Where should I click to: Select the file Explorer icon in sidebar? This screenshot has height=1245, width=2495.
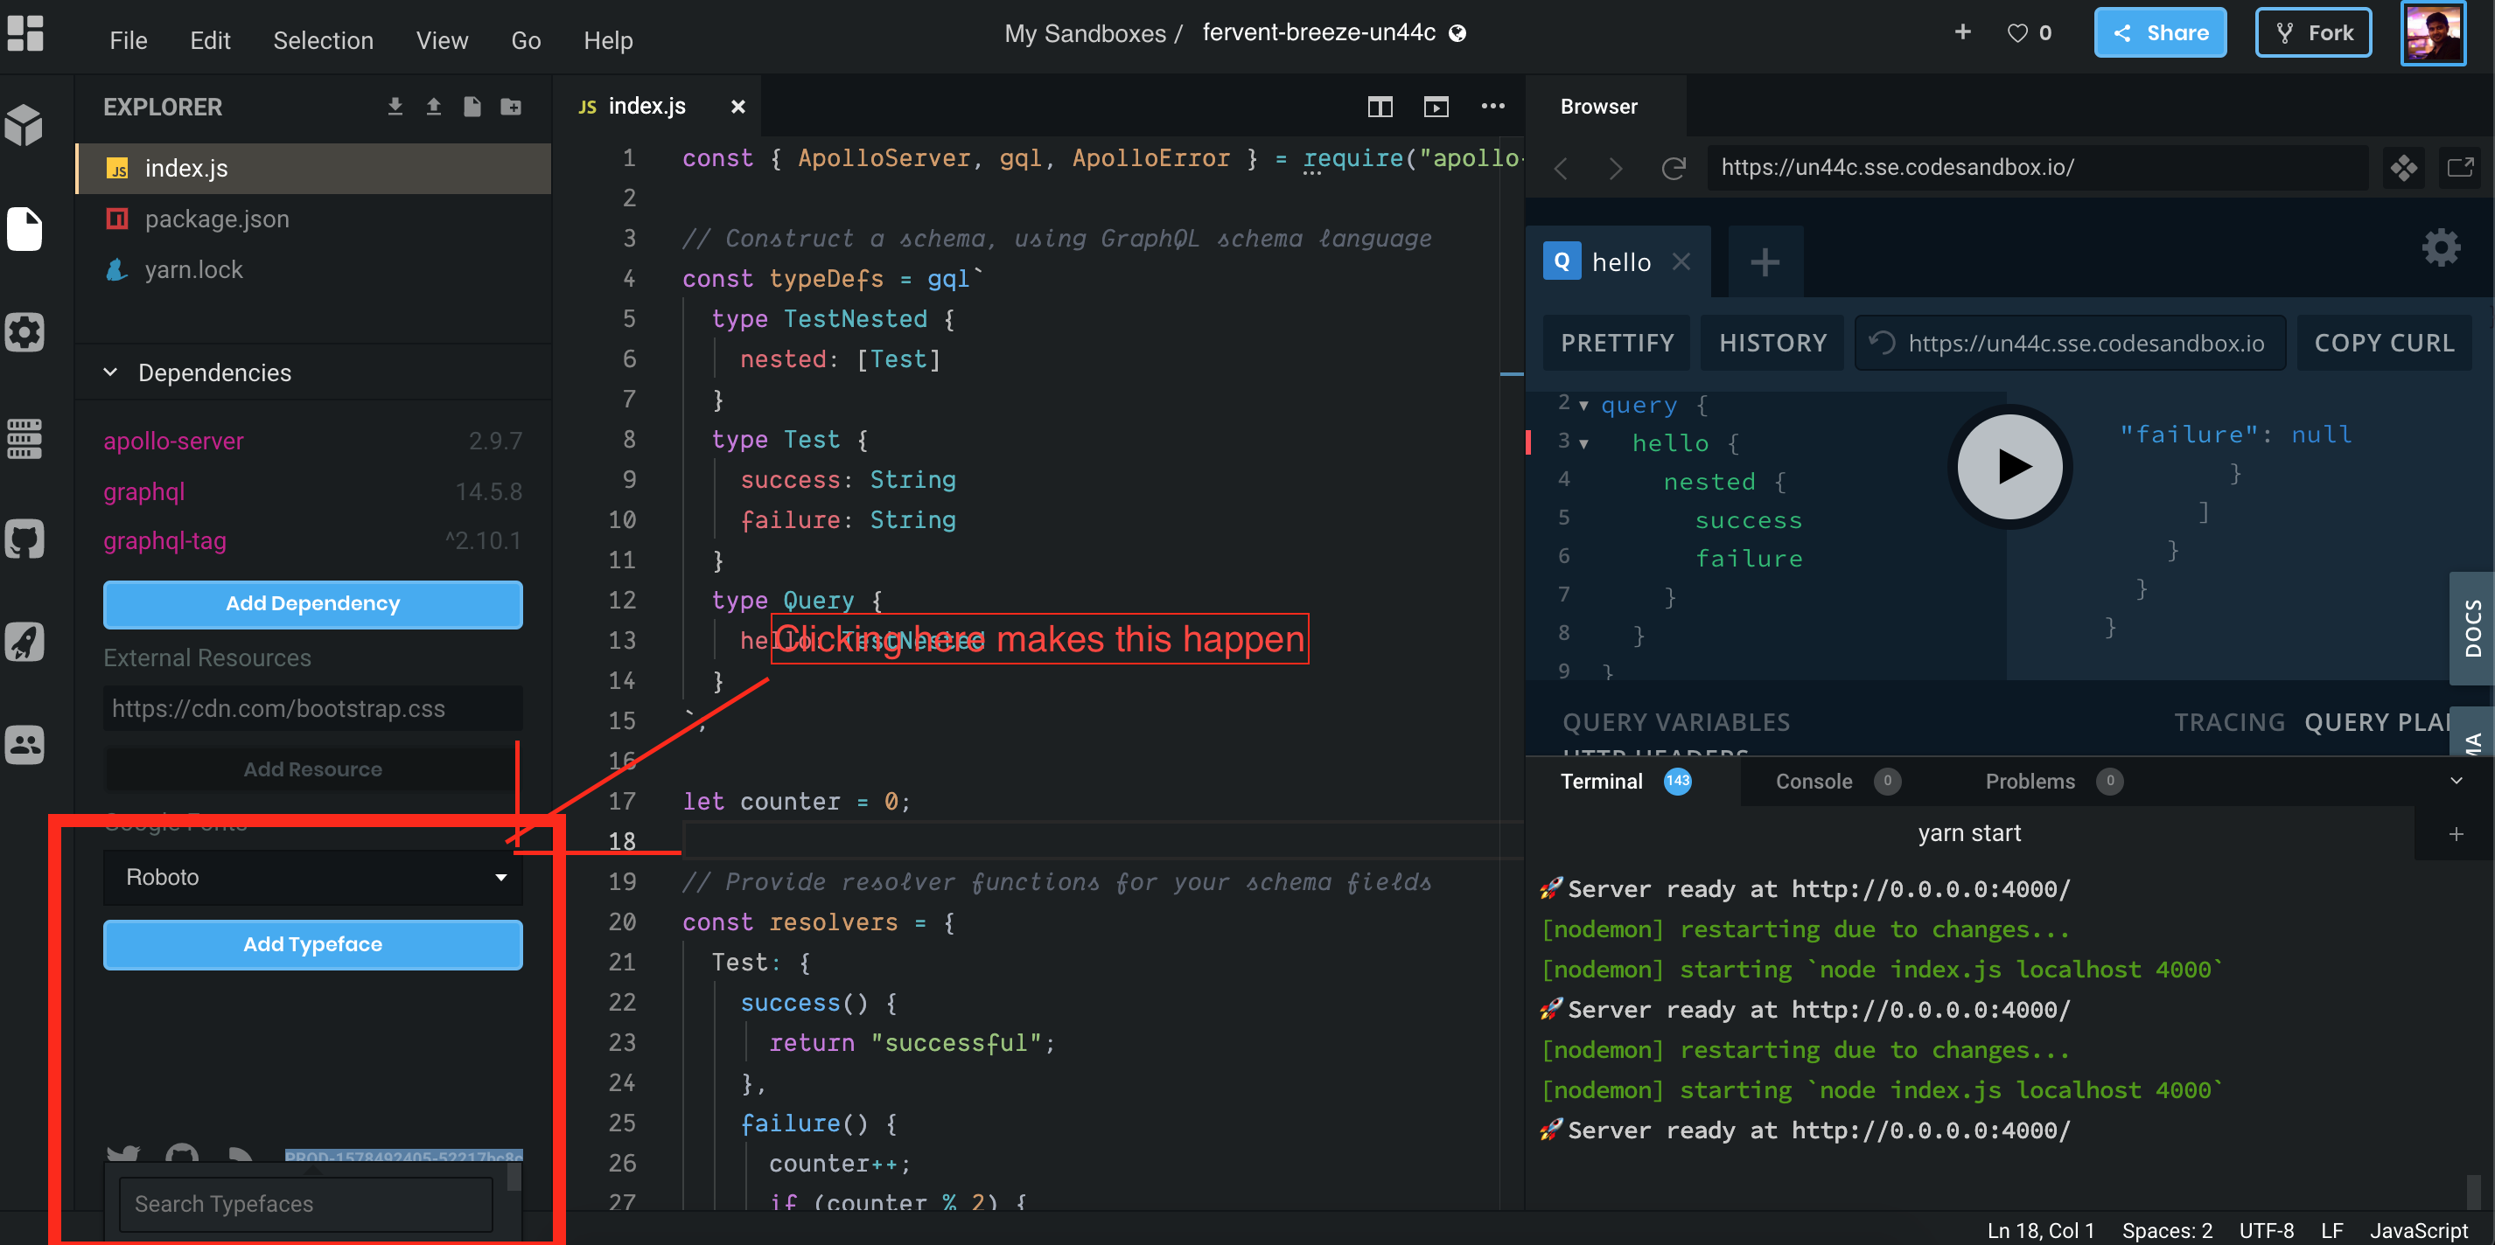click(x=24, y=229)
